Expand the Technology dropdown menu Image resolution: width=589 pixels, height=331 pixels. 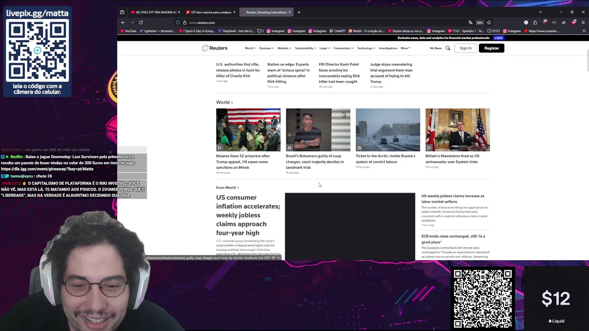click(x=366, y=48)
